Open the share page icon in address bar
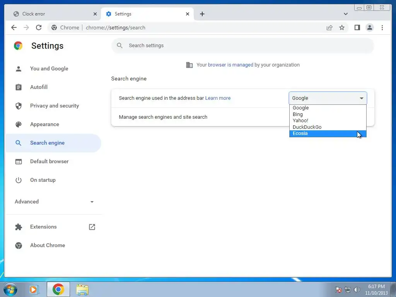Screen dimensions: 396x297 (x=329, y=27)
